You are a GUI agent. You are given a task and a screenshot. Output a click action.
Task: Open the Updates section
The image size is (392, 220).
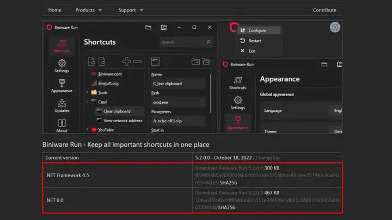click(x=62, y=106)
